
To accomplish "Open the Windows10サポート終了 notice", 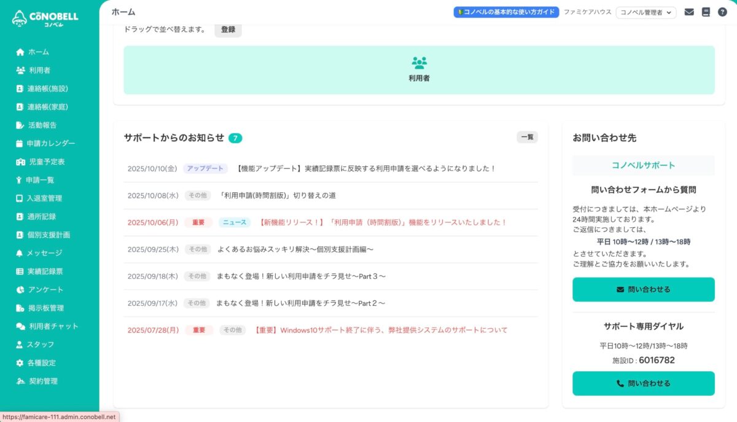I will pyautogui.click(x=381, y=330).
